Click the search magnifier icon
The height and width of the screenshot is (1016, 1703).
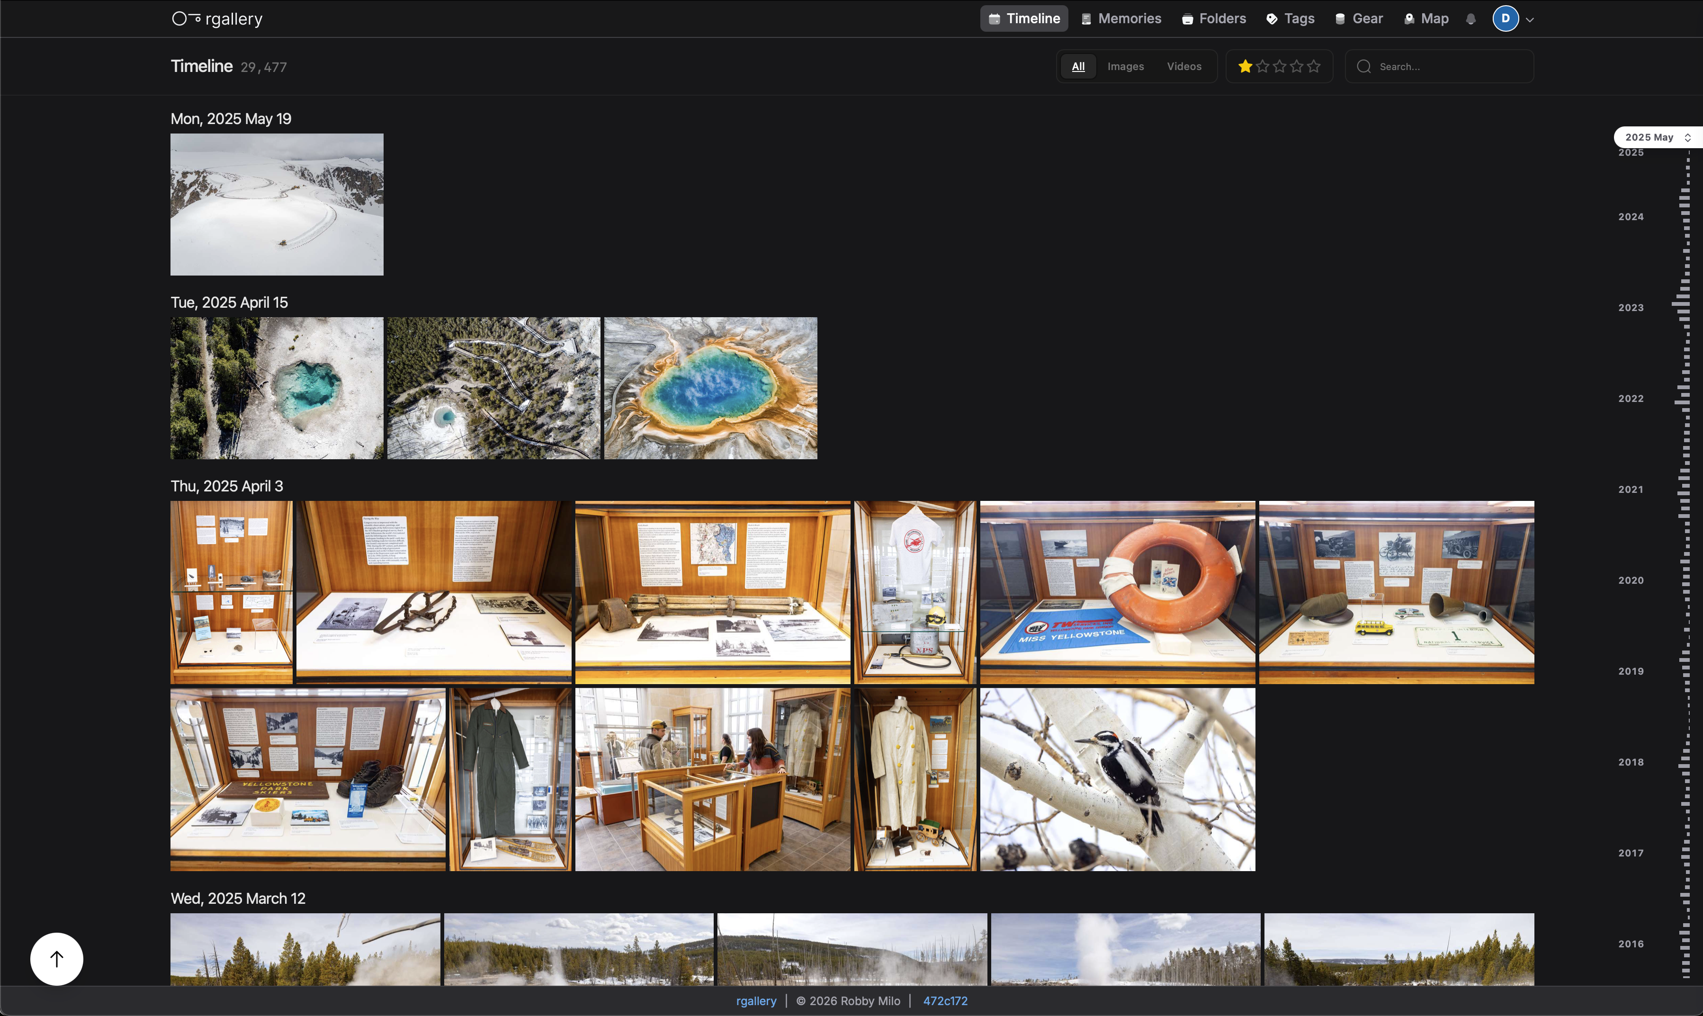(x=1363, y=66)
